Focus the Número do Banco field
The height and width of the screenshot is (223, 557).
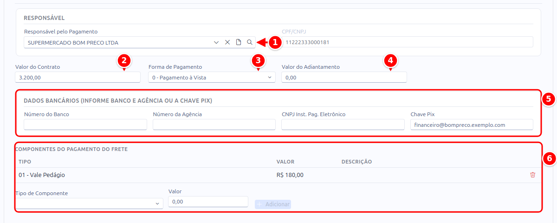pyautogui.click(x=85, y=125)
